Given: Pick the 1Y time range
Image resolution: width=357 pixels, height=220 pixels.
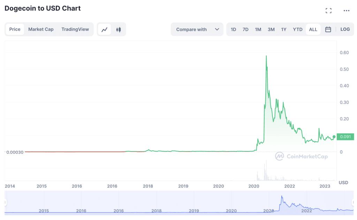Looking at the screenshot, I should (x=283, y=29).
